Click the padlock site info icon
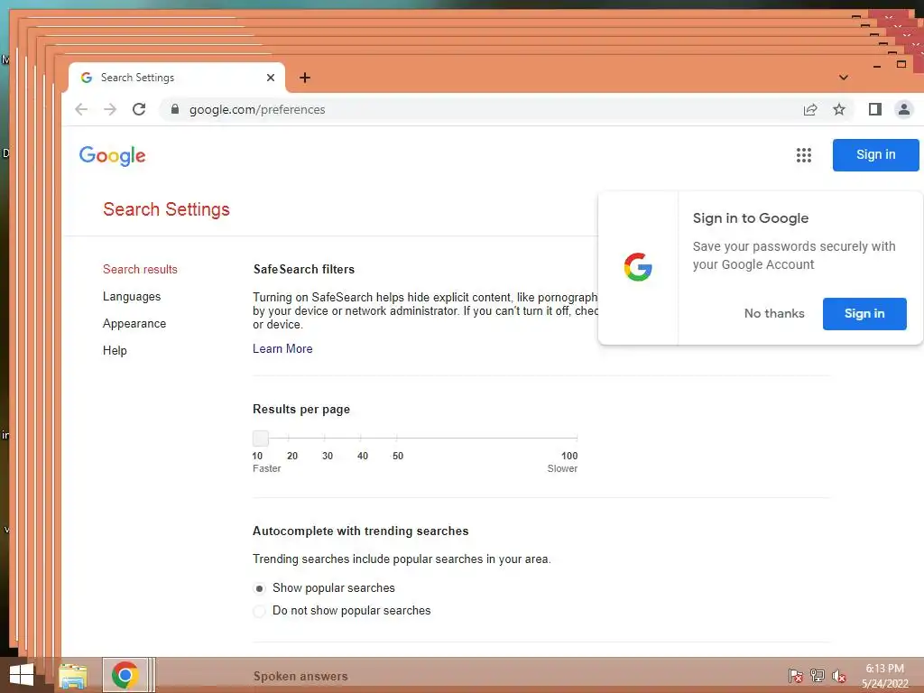This screenshot has height=693, width=924. point(175,109)
